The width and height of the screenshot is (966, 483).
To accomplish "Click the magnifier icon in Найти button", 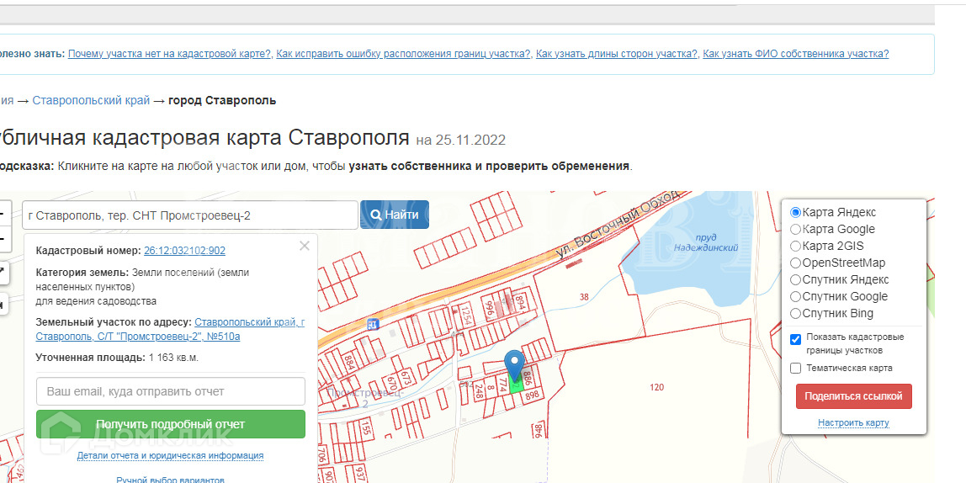I will pyautogui.click(x=376, y=215).
